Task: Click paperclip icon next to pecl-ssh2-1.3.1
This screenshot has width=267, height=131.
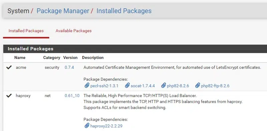Action: (87, 85)
